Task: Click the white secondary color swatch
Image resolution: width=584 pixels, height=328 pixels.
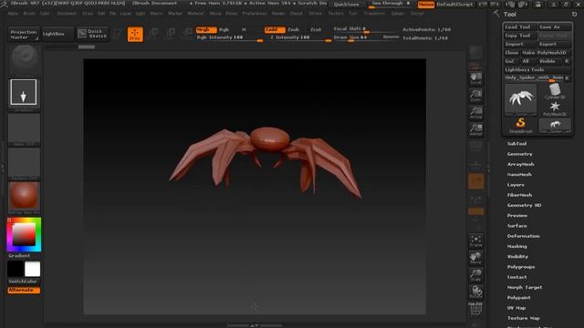Action: tap(33, 269)
